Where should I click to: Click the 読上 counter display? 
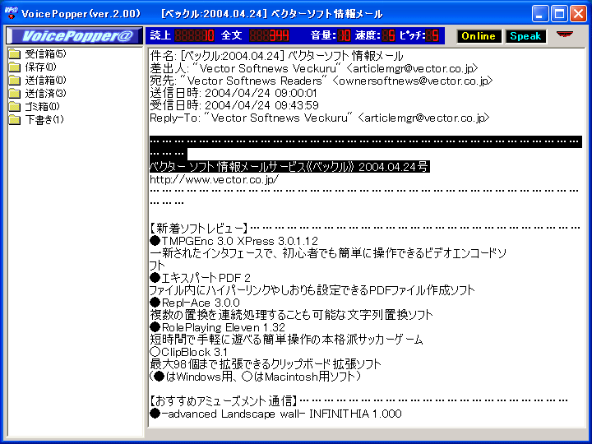click(194, 35)
